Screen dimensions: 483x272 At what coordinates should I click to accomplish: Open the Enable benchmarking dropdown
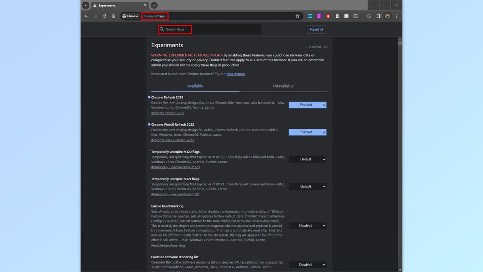click(x=307, y=225)
